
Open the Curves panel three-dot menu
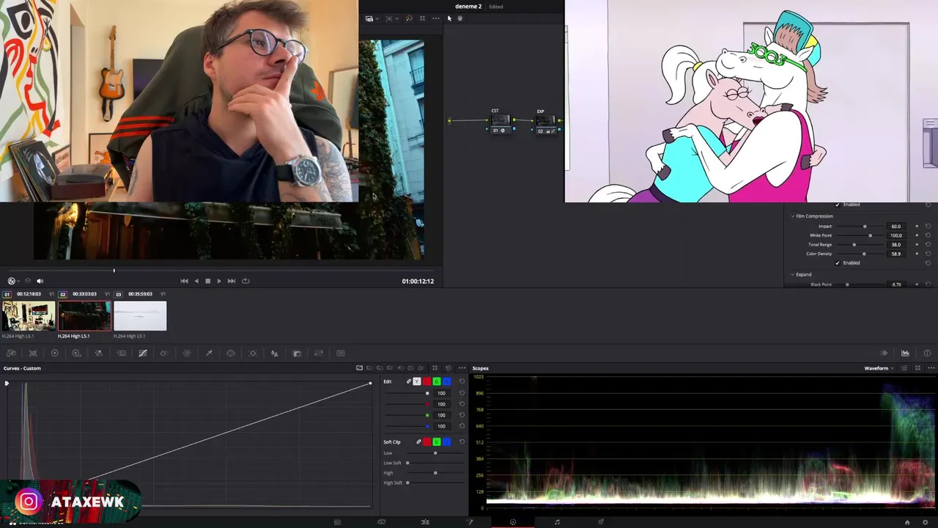tap(462, 368)
